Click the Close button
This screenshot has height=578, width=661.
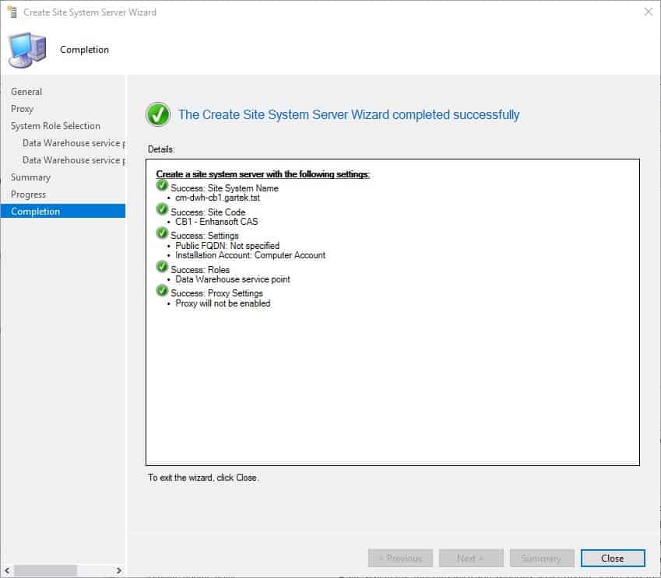pyautogui.click(x=613, y=558)
